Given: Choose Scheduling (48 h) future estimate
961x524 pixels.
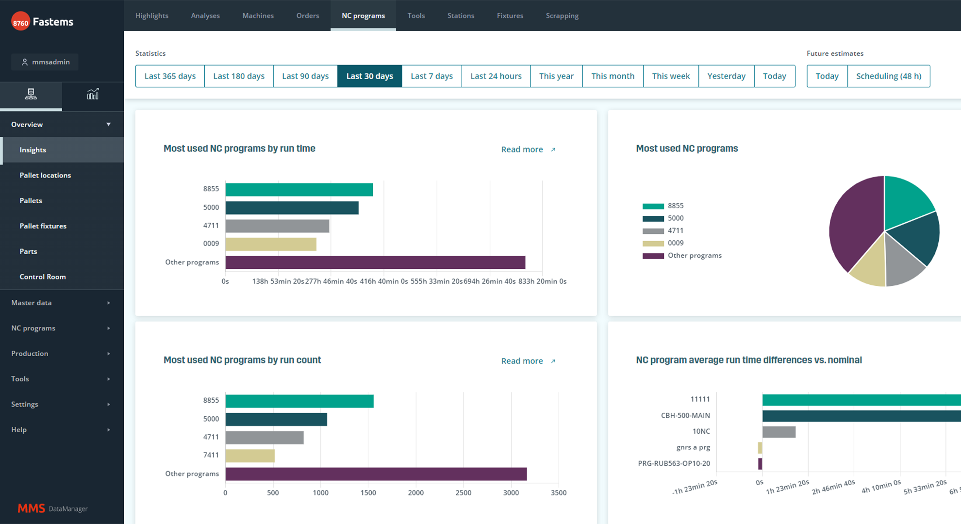Looking at the screenshot, I should (x=888, y=76).
